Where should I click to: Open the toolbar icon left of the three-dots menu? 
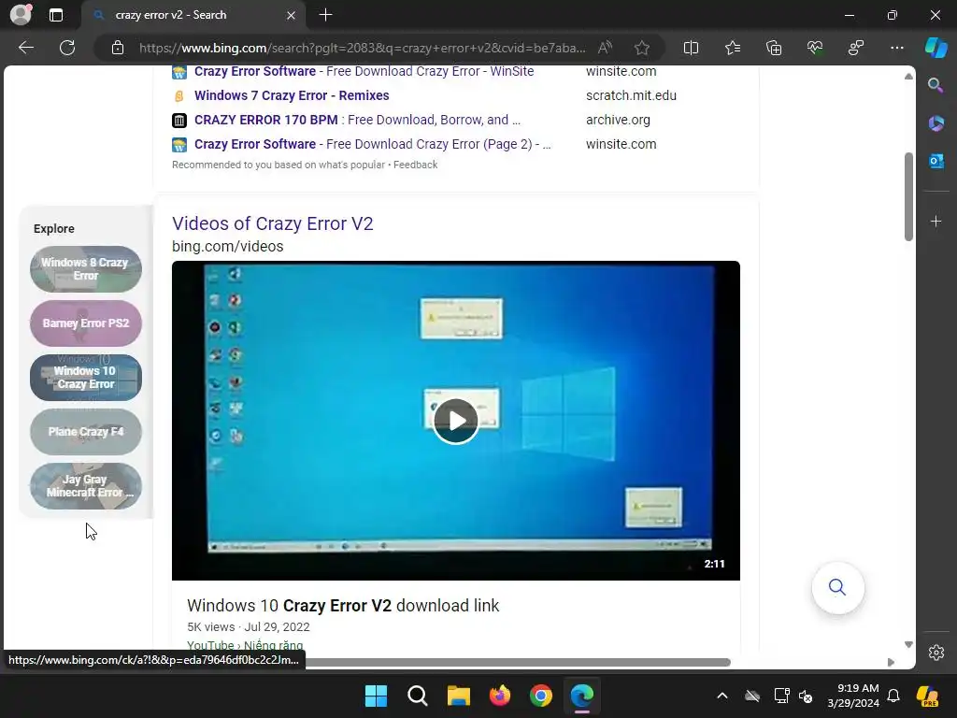tap(856, 48)
